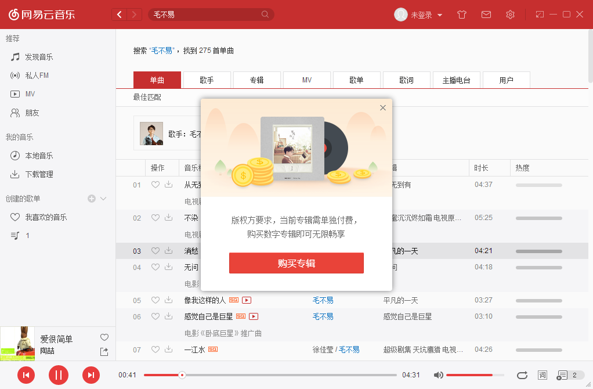
Task: Go back with the left arrow button
Action: 120,15
